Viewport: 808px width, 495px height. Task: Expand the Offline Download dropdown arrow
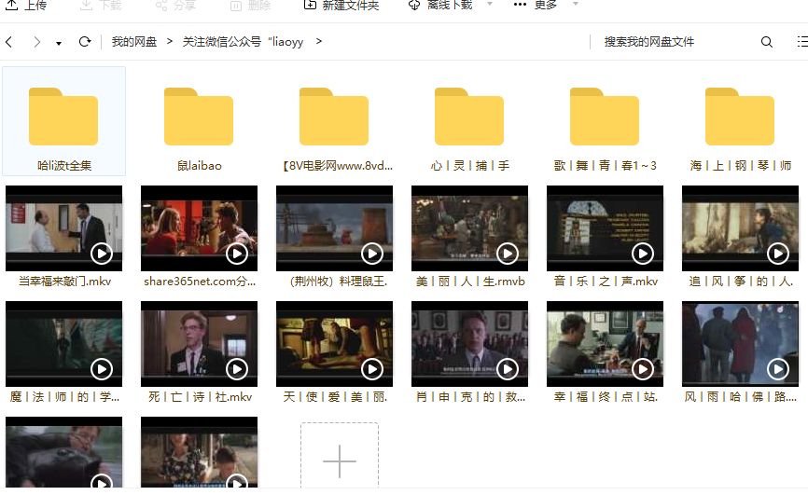[490, 4]
